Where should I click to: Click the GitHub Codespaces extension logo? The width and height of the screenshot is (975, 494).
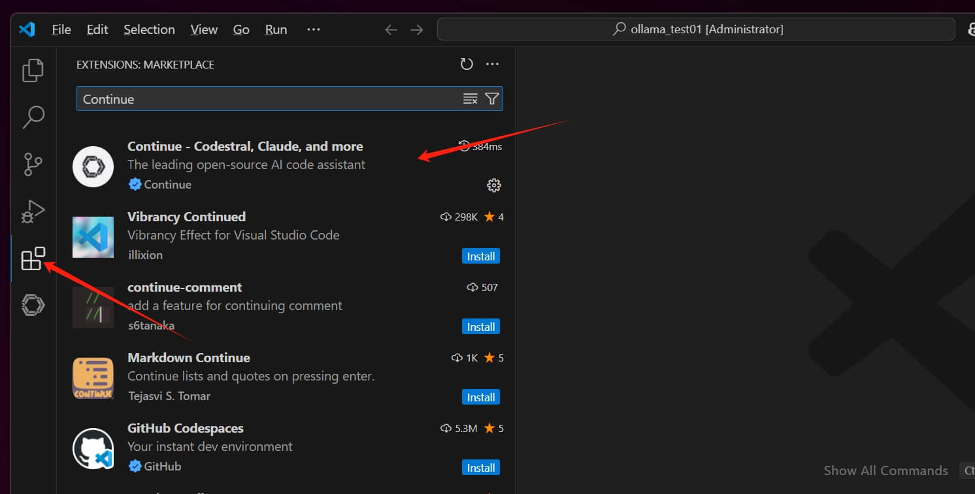point(93,448)
